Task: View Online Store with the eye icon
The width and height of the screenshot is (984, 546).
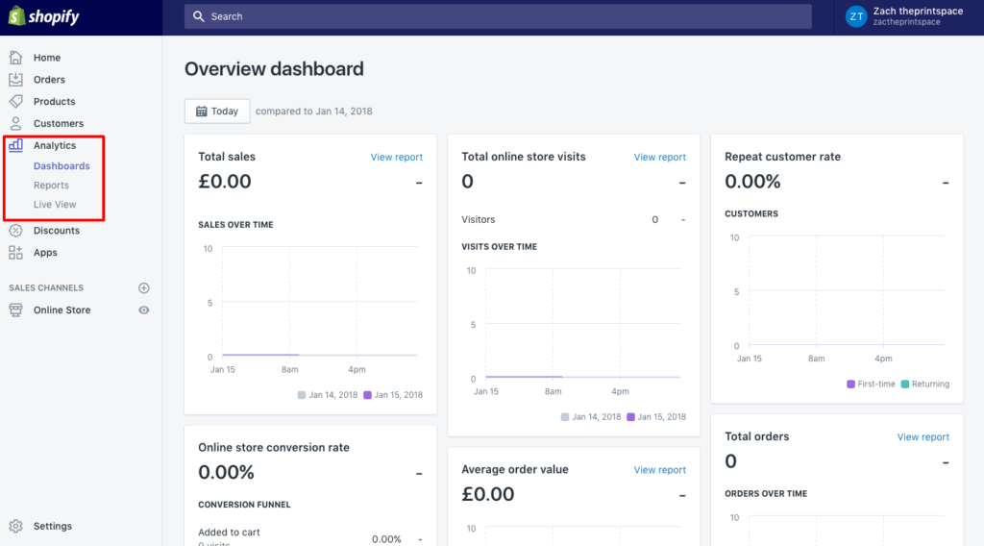Action: pos(144,310)
